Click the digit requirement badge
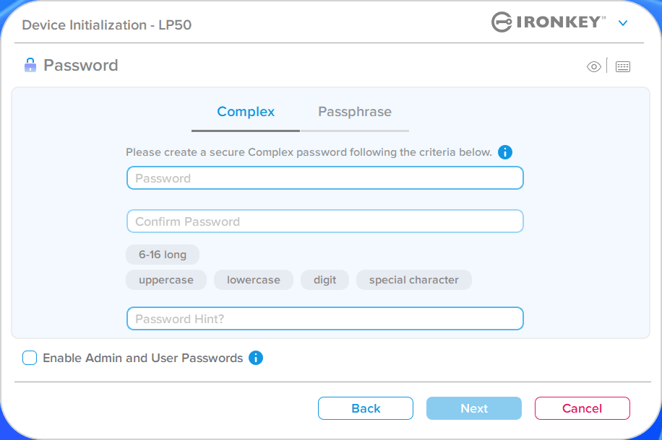The height and width of the screenshot is (440, 662). 325,280
